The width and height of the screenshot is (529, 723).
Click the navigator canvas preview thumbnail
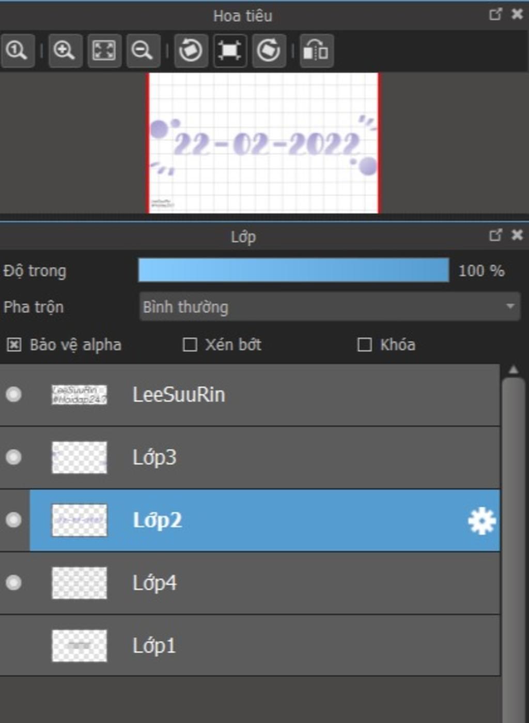[x=263, y=143]
